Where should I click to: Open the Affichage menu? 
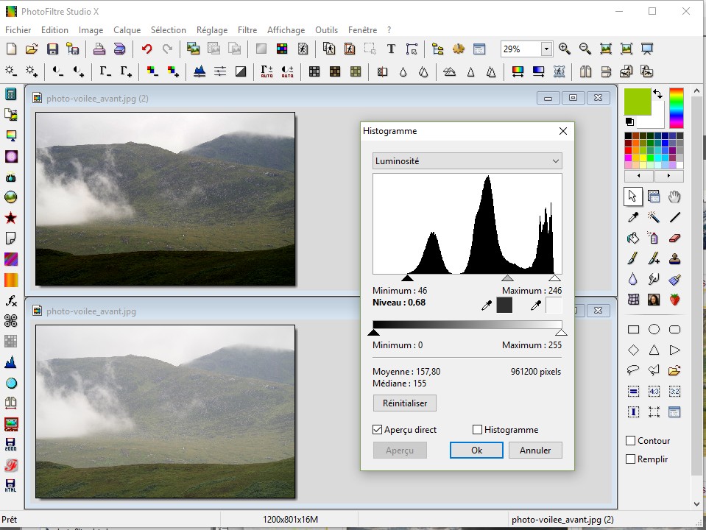(x=286, y=29)
